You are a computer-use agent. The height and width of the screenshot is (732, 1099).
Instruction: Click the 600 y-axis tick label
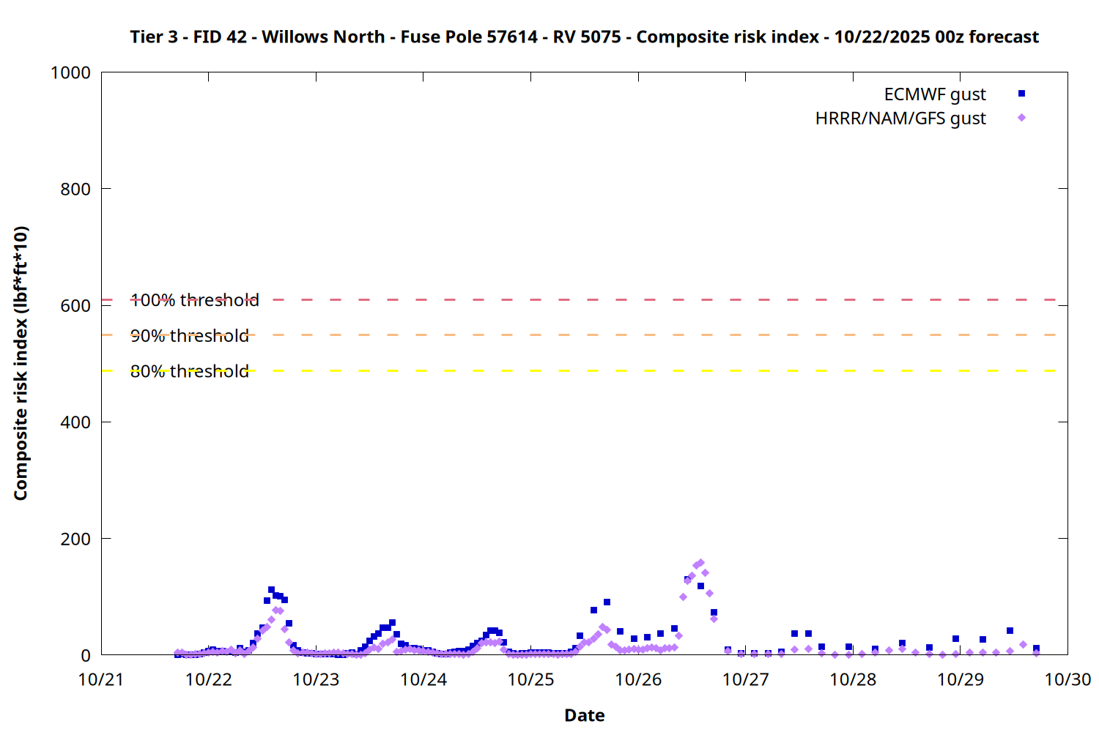(75, 306)
